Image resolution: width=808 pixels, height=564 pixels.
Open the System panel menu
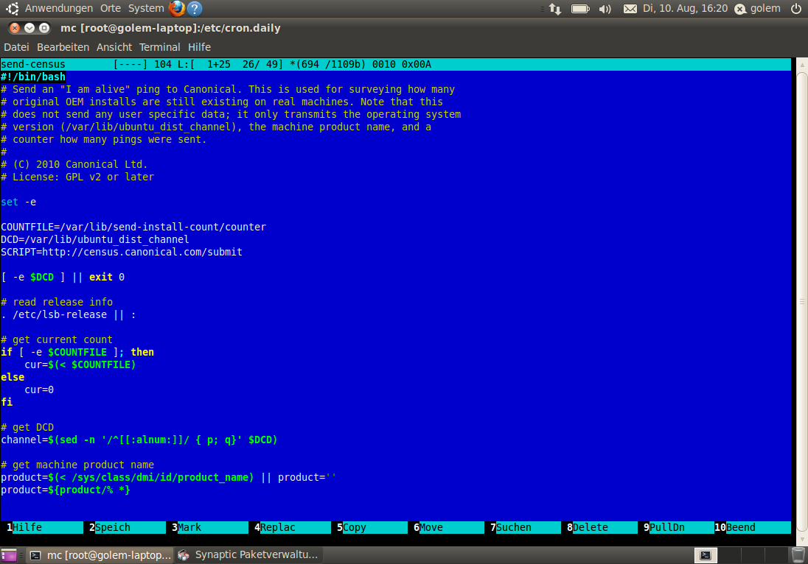tap(146, 8)
